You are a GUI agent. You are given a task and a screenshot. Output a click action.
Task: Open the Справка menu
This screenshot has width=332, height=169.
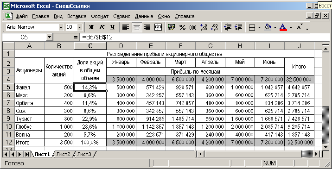pos(185,16)
